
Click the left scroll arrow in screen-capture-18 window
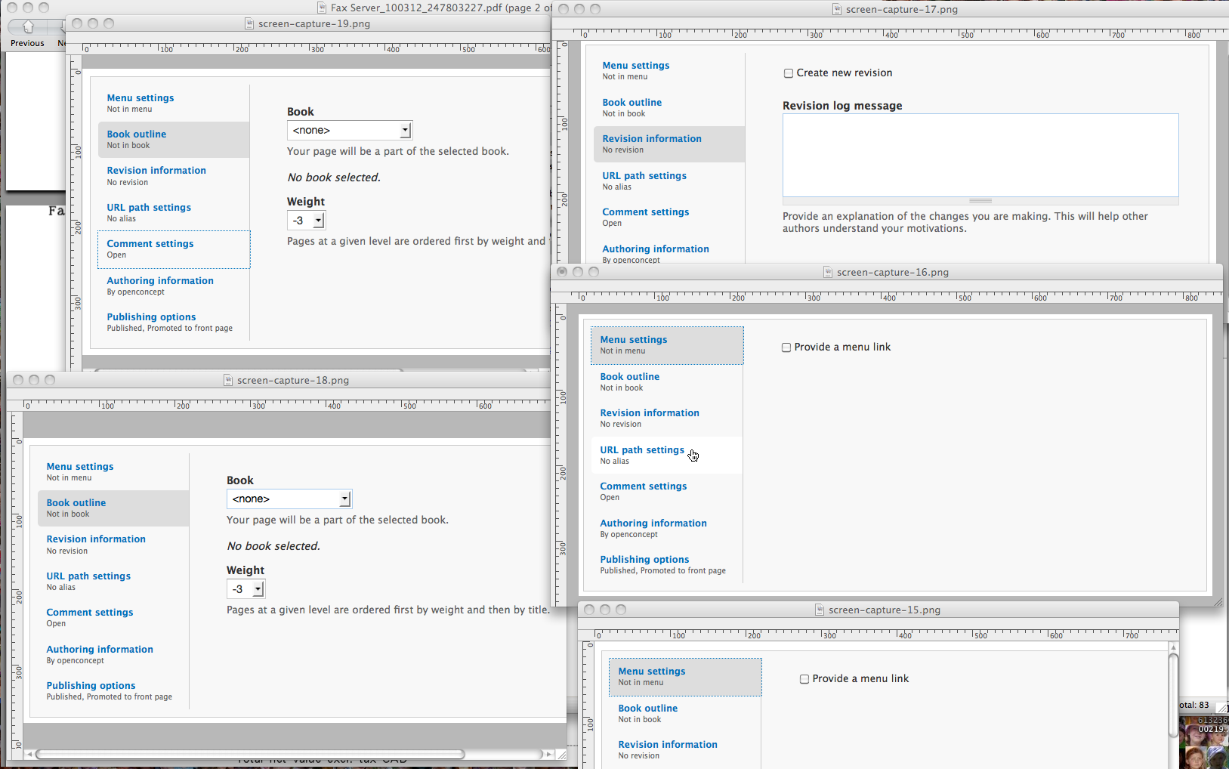[x=29, y=754]
